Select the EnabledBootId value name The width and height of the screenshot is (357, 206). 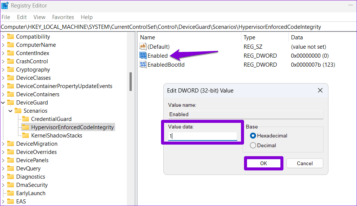tap(166, 65)
